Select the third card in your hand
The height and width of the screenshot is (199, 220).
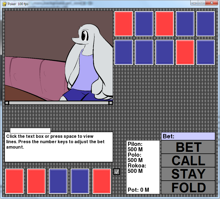tap(58, 181)
